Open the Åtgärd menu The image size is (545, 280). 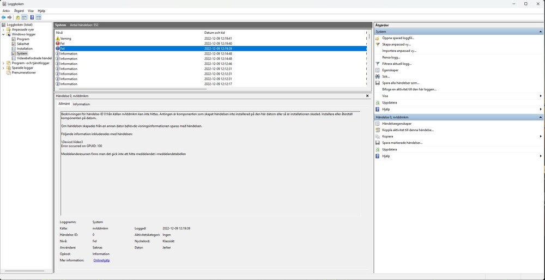coord(19,11)
